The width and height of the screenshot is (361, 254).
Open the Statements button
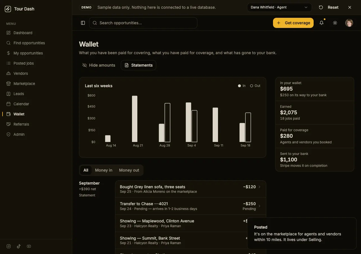click(x=138, y=65)
